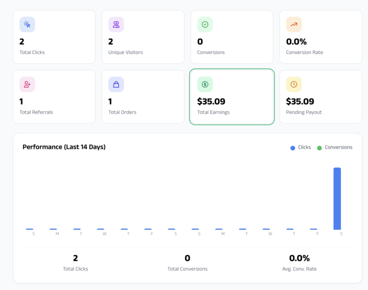Click the Total Earnings dollar icon

coord(205,84)
